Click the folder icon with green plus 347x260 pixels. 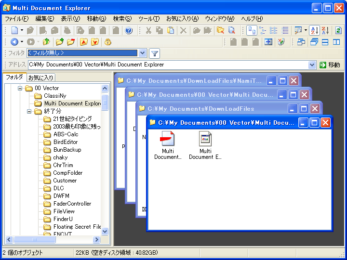60,42
